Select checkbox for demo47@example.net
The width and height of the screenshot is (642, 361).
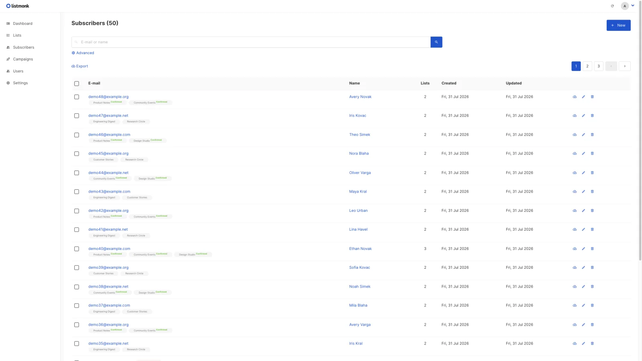pyautogui.click(x=77, y=116)
